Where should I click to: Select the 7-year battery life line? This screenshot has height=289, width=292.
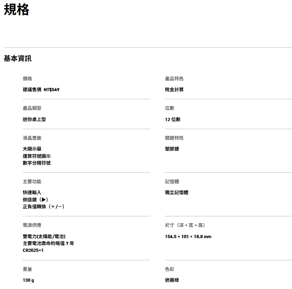click(48, 243)
